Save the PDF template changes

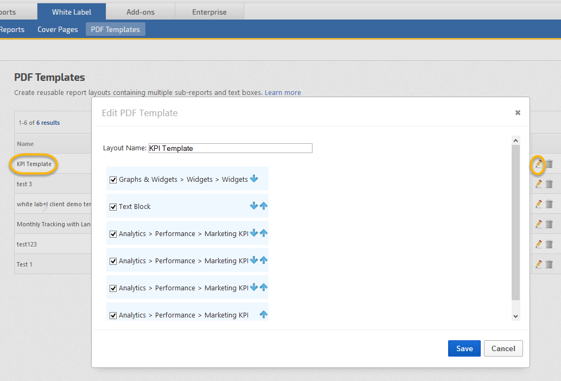(x=464, y=348)
